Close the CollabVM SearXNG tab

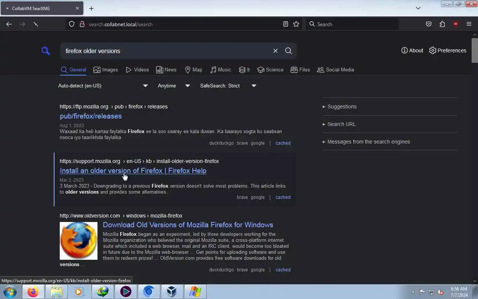click(x=77, y=8)
